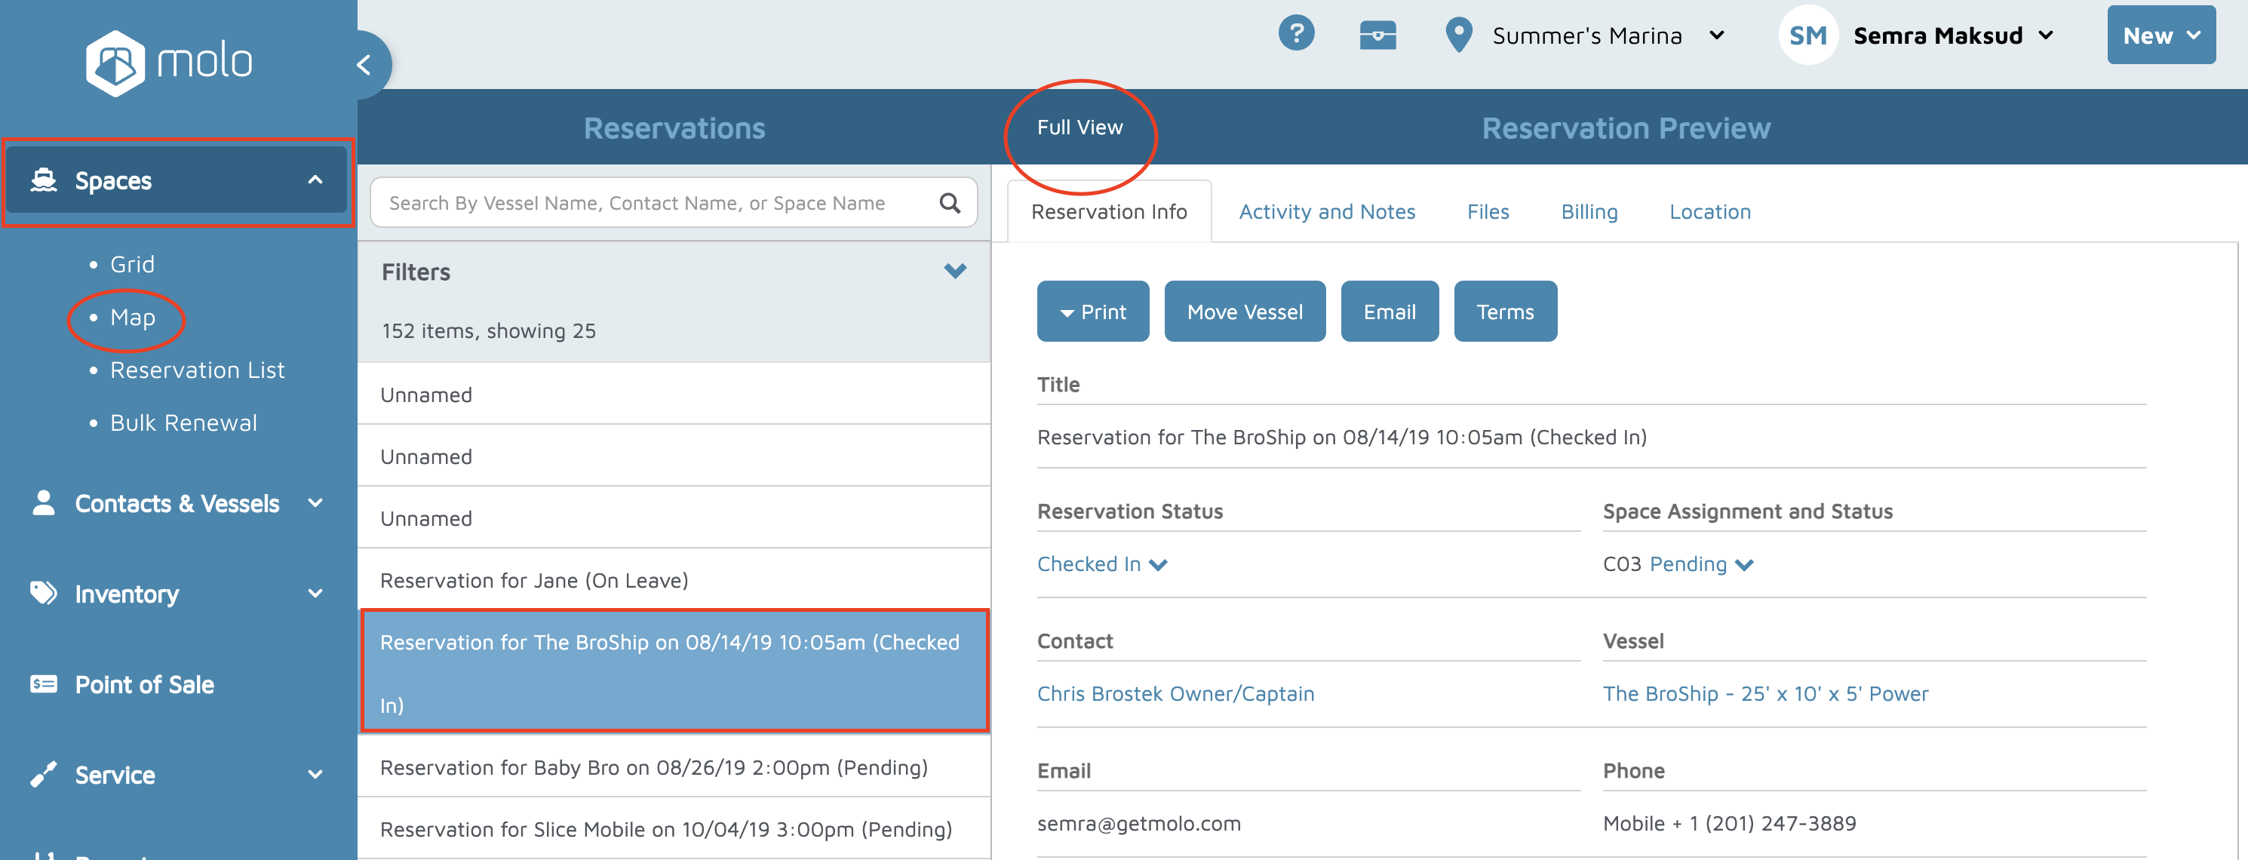Click the search magnifier icon
2248x860 pixels.
(x=950, y=204)
